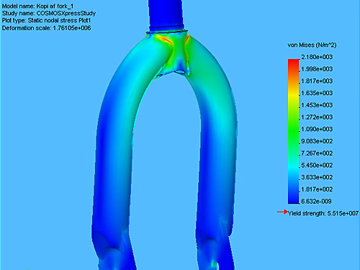Click the red yield strength arrow marker
The image size is (360, 270).
(282, 212)
